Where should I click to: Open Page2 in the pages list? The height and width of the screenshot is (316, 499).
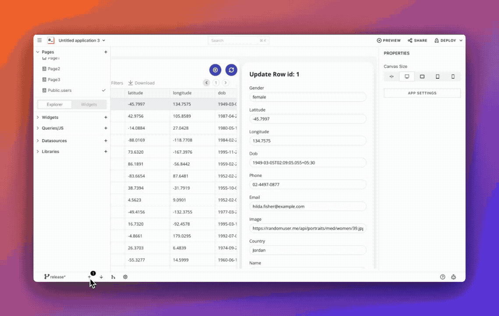(54, 69)
